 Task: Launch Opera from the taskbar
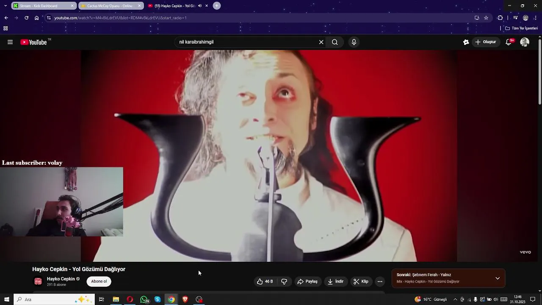[x=130, y=299]
